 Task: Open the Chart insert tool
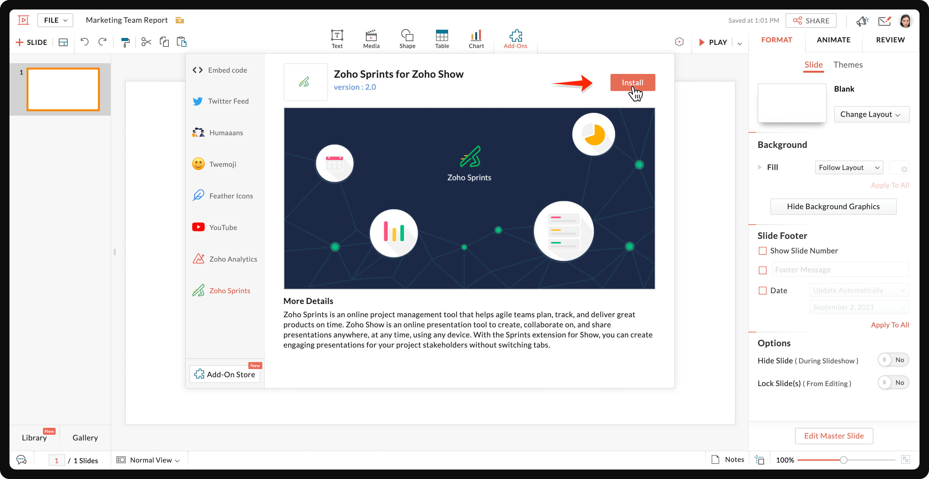476,39
